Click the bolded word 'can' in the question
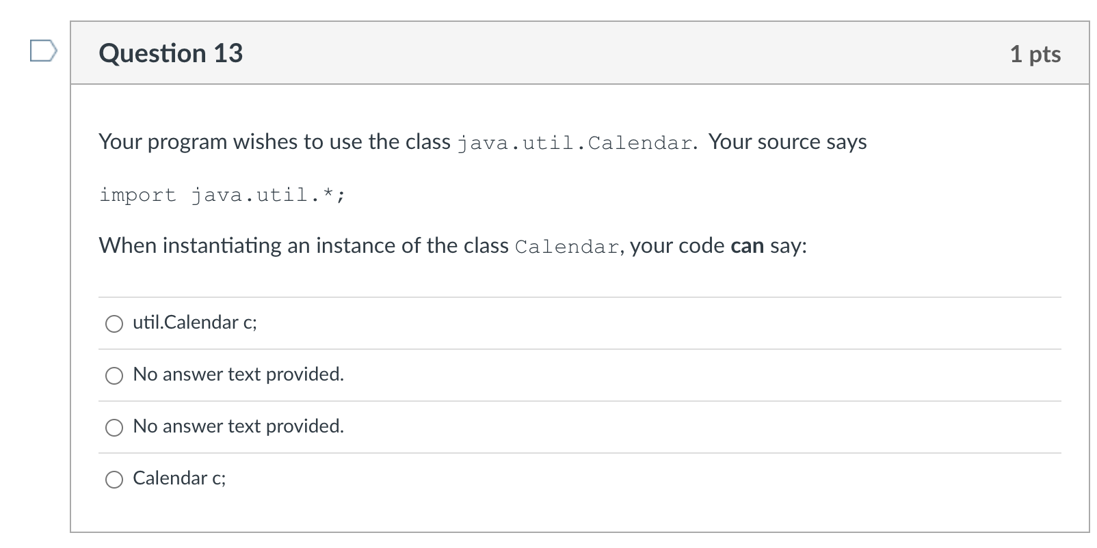1097x548 pixels. [x=746, y=245]
